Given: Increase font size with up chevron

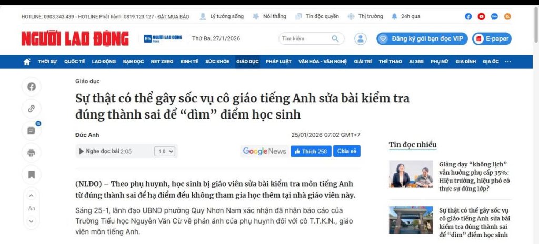Looking at the screenshot, I should [x=32, y=196].
